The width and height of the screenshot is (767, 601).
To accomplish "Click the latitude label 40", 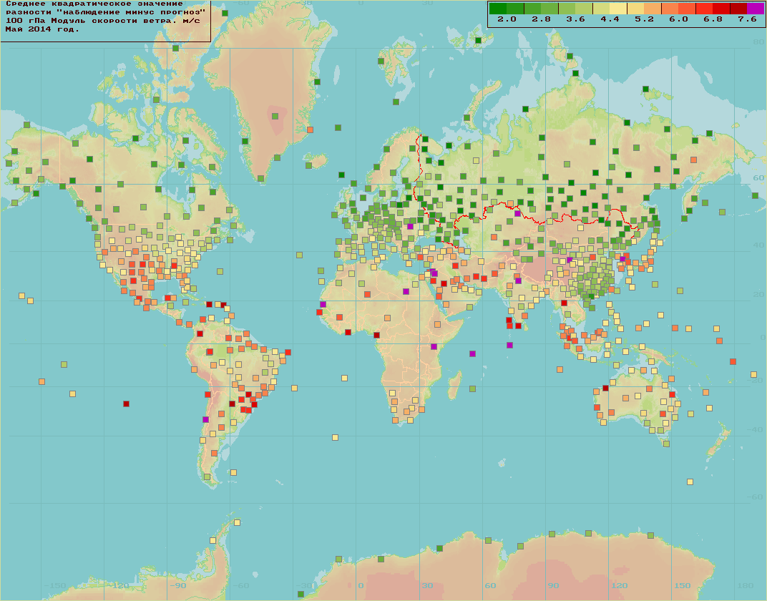I will click(x=758, y=245).
